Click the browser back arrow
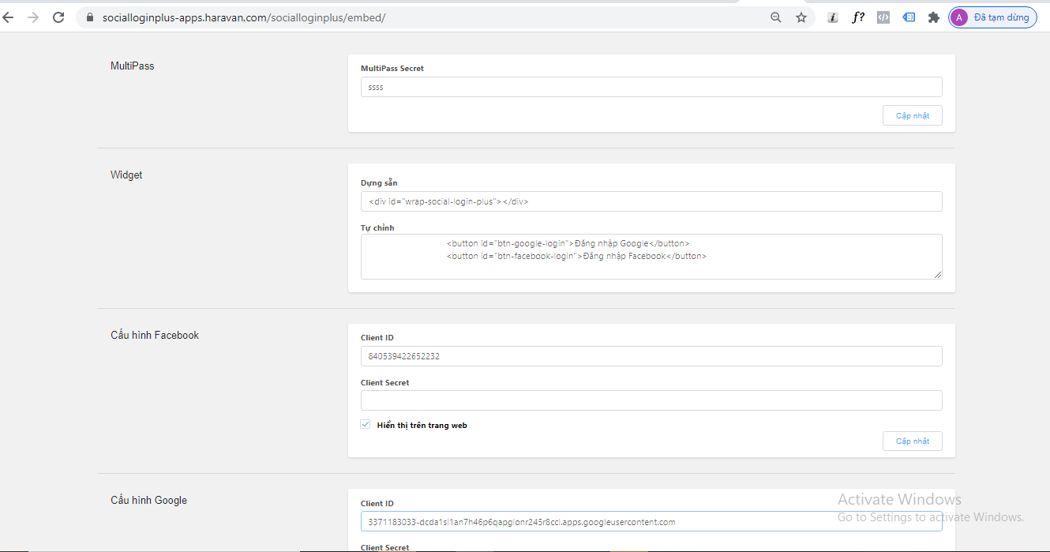1050x552 pixels. pyautogui.click(x=8, y=17)
